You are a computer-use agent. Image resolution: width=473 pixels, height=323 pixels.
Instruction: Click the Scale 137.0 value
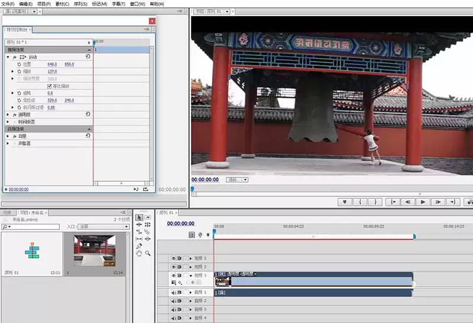pos(52,72)
